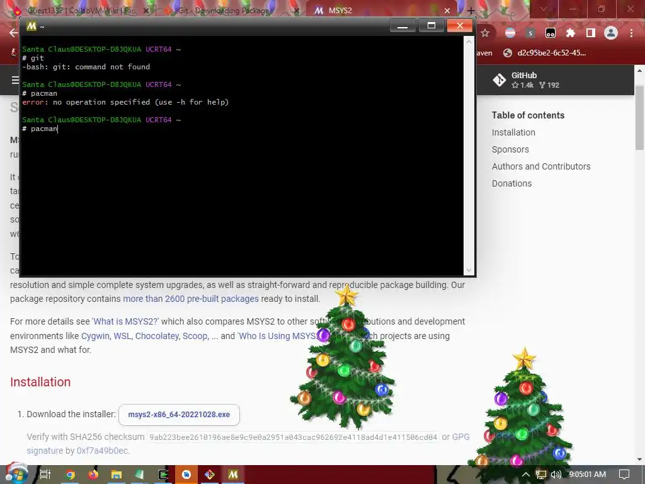Go back with Chrome's back arrow
645x484 pixels.
coord(14,33)
